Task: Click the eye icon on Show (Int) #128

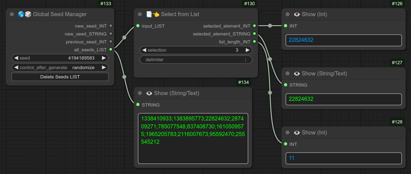Action: 297,132
